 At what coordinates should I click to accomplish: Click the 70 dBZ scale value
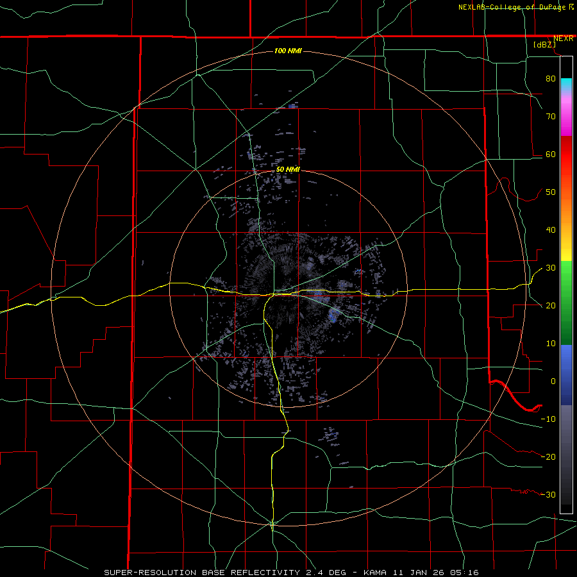pos(551,116)
